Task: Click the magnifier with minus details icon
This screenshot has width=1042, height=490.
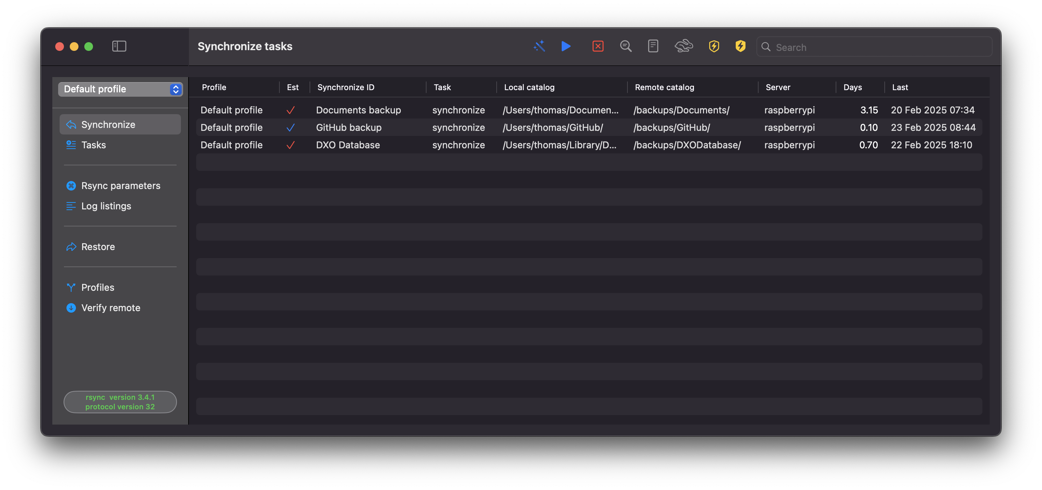Action: pyautogui.click(x=626, y=46)
